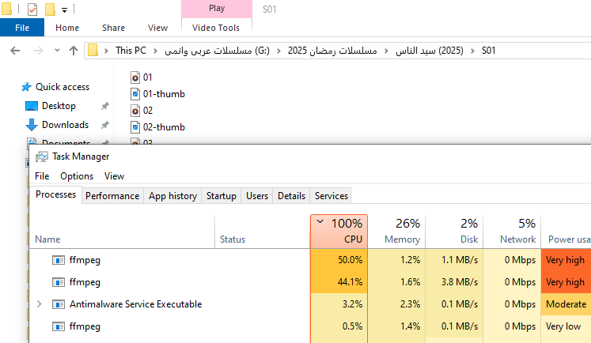Click the Antimalware Service Executable process icon
The width and height of the screenshot is (591, 343).
tap(59, 304)
